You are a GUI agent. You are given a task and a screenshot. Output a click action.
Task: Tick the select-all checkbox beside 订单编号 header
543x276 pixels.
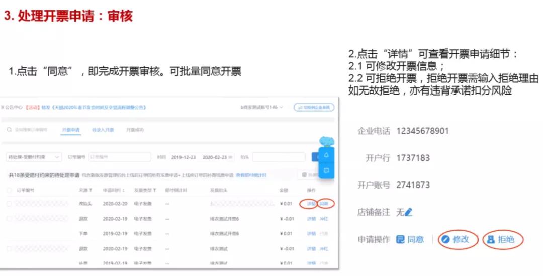click(10, 190)
